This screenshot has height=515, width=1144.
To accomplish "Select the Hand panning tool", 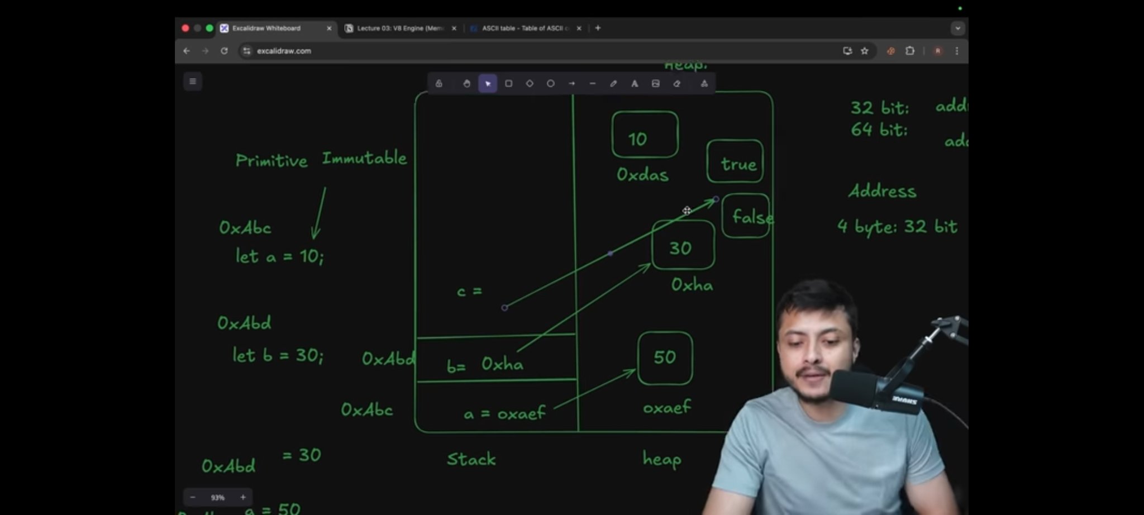I will (466, 84).
